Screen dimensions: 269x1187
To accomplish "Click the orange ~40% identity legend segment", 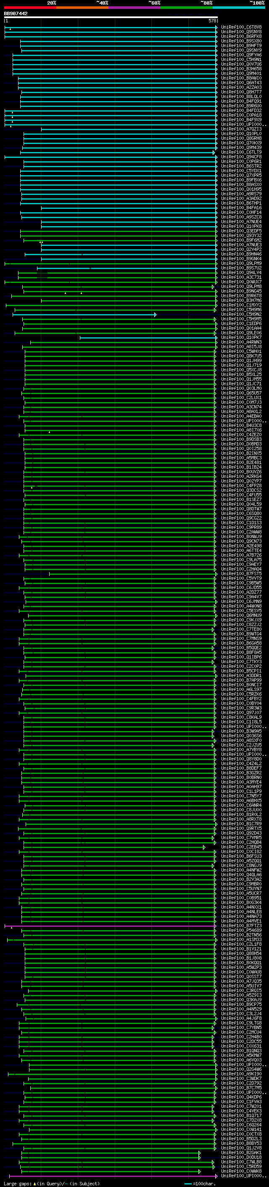I will pyautogui.click(x=82, y=8).
